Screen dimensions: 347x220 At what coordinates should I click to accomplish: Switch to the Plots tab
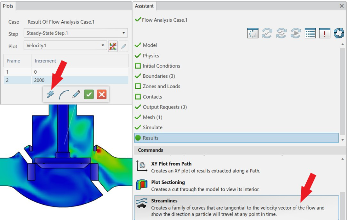[8, 6]
